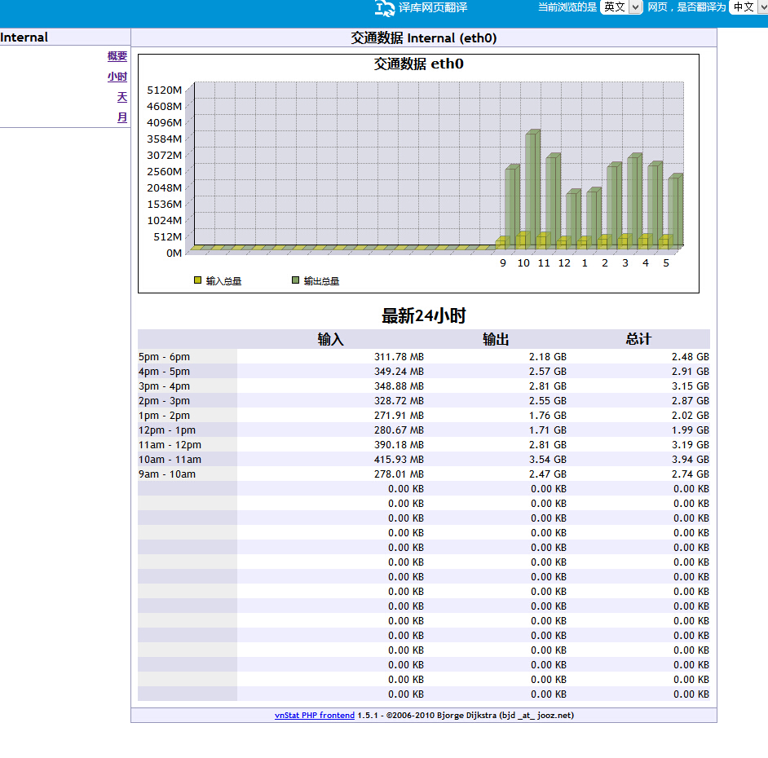768x758 pixels.
Task: Click the 390.18 MB input value
Action: pyautogui.click(x=399, y=445)
